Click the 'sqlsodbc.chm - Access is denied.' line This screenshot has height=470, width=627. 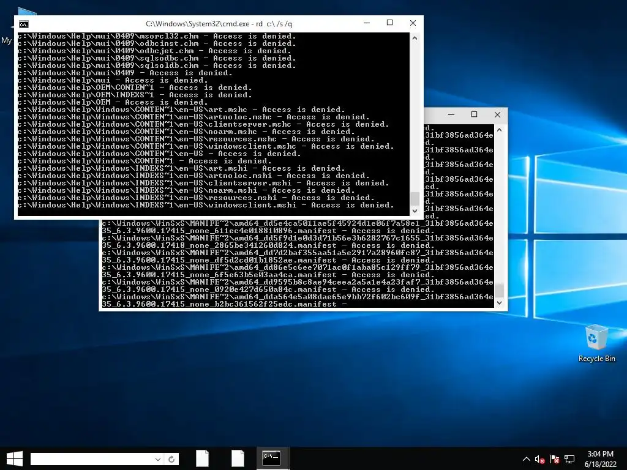[x=157, y=58]
